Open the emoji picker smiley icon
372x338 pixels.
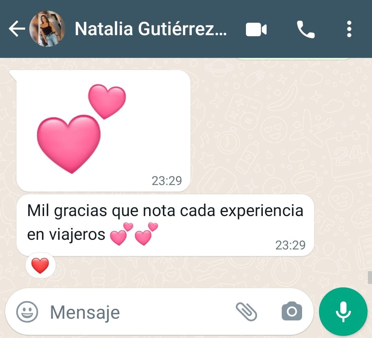(27, 312)
